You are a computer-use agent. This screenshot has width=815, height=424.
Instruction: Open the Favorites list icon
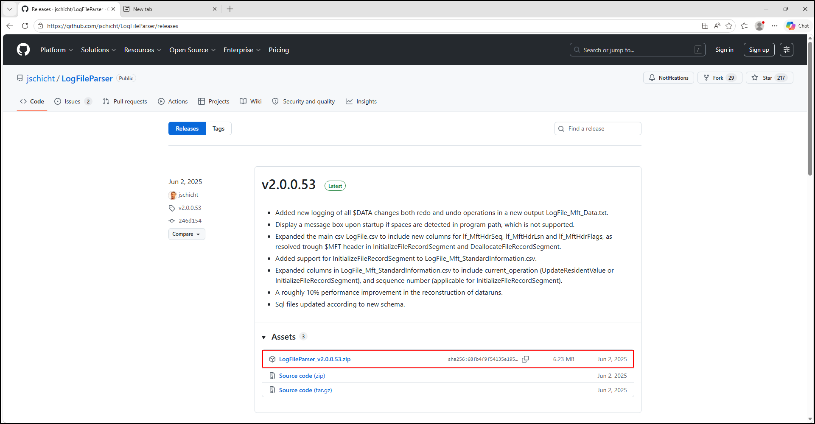(x=744, y=26)
